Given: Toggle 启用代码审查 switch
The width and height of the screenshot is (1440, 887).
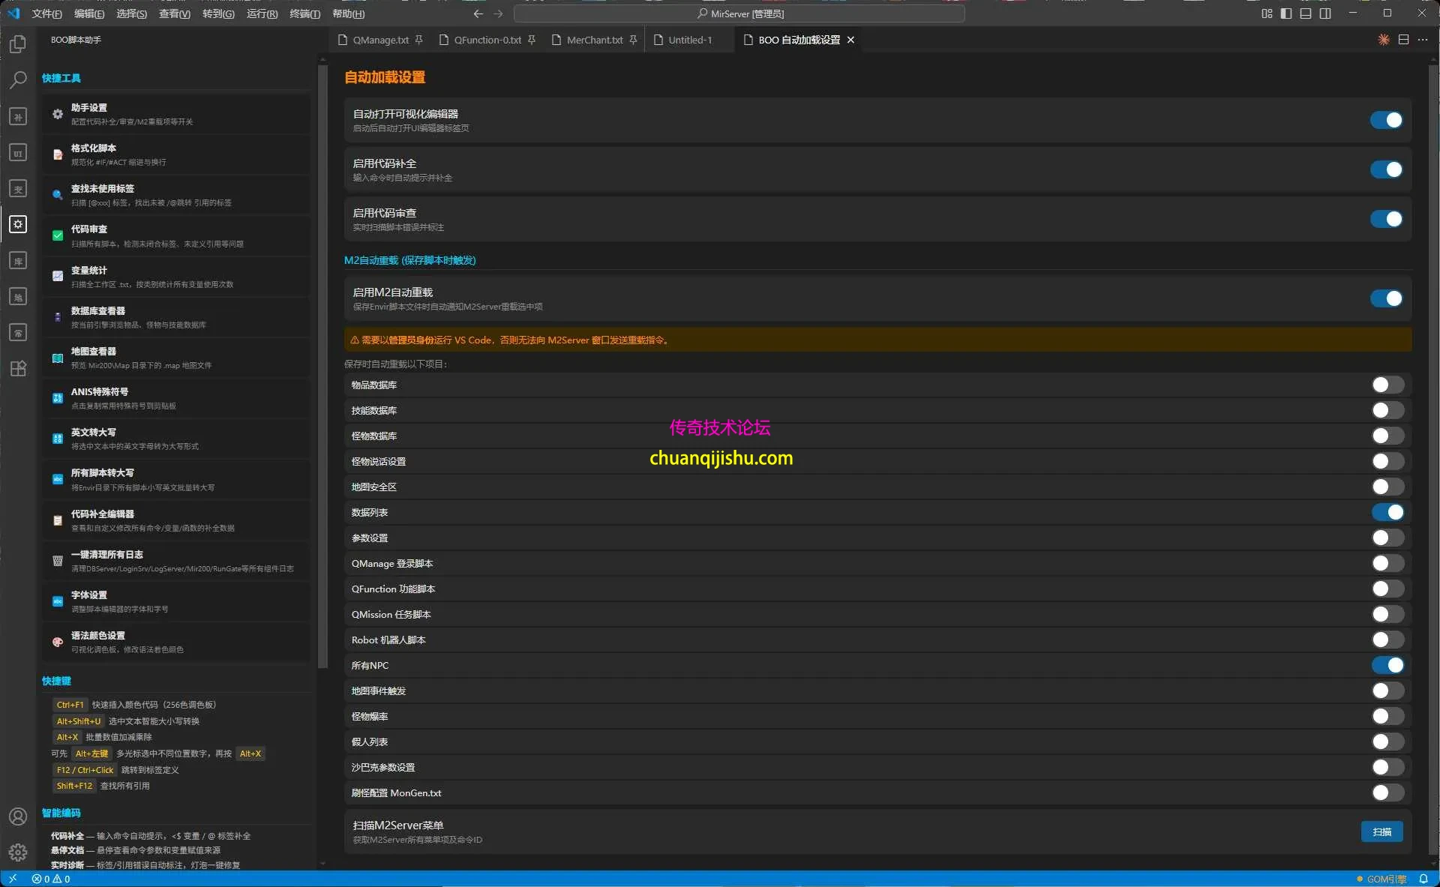Looking at the screenshot, I should click(1386, 219).
